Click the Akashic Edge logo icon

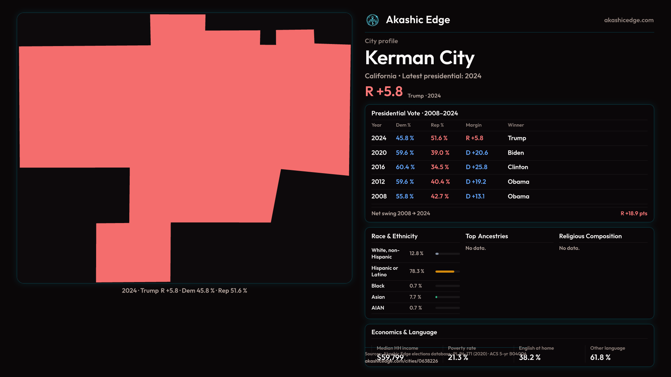[372, 20]
